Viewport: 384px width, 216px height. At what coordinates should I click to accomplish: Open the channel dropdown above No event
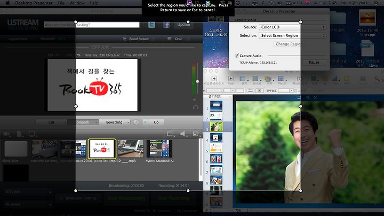pos(28,192)
